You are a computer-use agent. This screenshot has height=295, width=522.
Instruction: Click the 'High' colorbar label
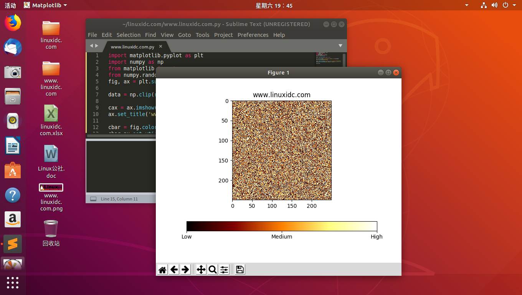pyautogui.click(x=377, y=237)
